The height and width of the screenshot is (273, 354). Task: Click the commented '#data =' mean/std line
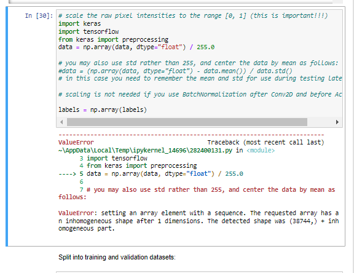[x=175, y=71]
